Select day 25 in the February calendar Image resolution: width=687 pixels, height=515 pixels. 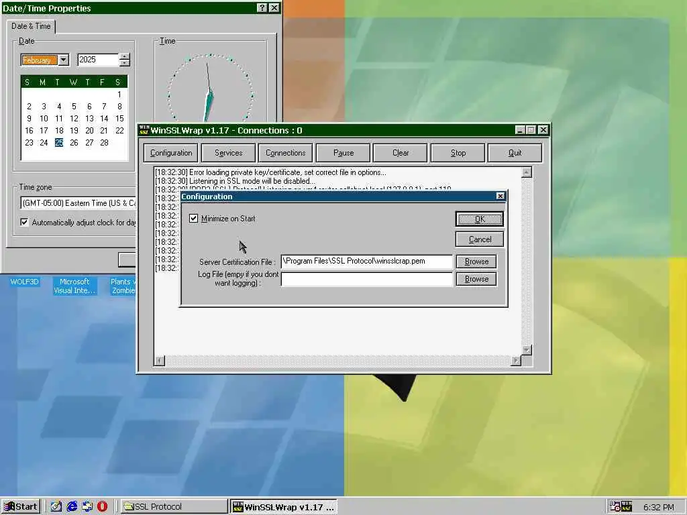click(x=59, y=142)
